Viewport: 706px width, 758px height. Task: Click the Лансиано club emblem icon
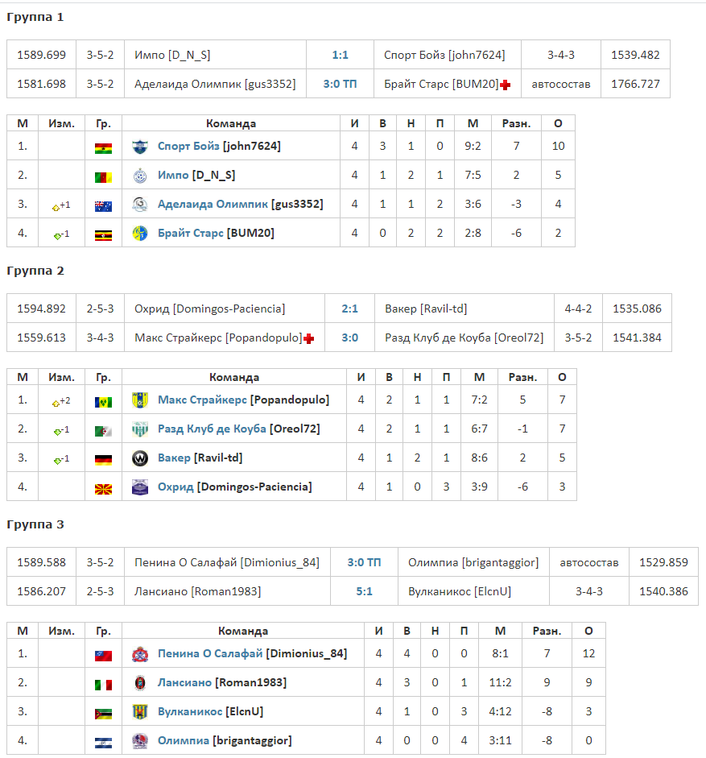point(140,683)
